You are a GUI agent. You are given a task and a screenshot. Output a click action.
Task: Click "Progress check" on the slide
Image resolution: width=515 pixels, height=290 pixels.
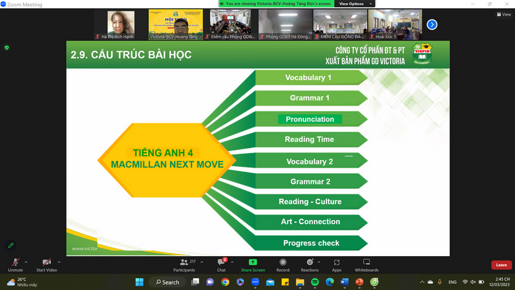pos(311,243)
